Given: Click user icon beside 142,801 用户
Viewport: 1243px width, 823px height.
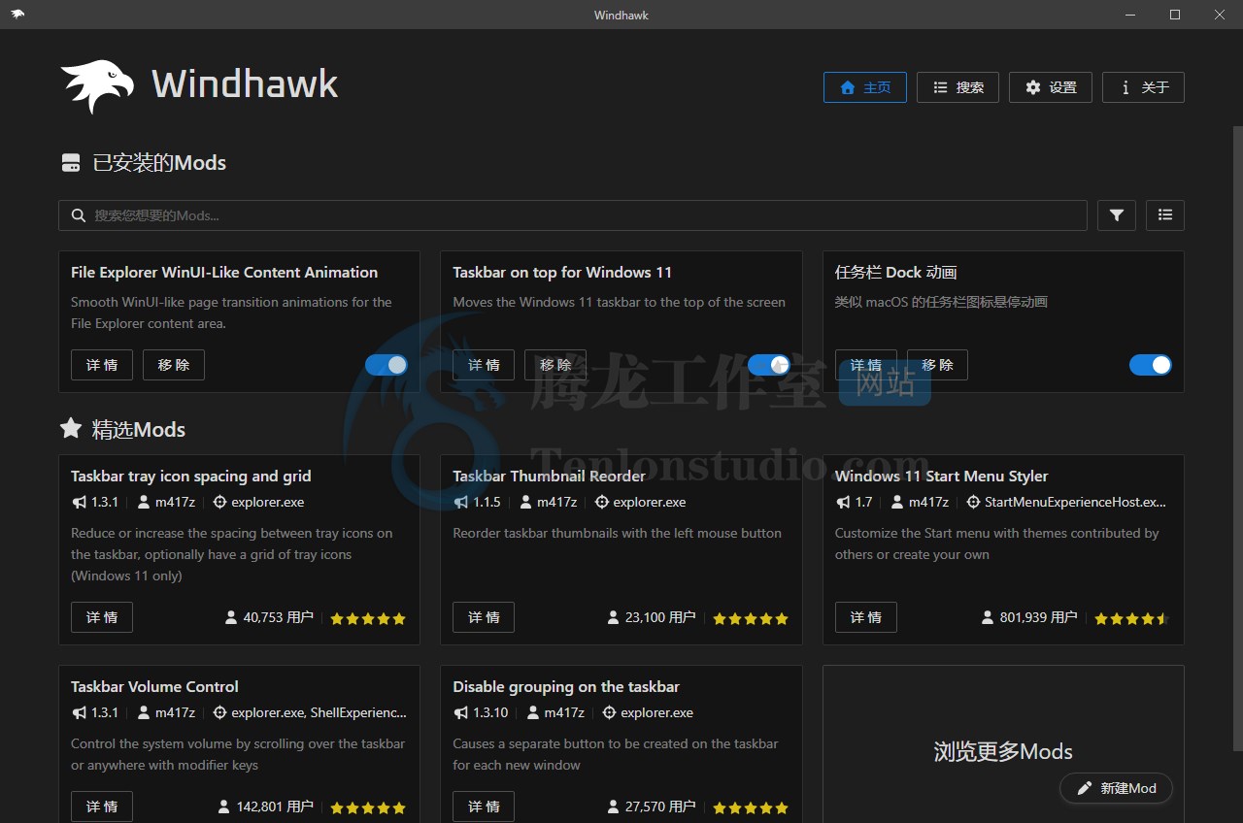Looking at the screenshot, I should click(x=224, y=807).
